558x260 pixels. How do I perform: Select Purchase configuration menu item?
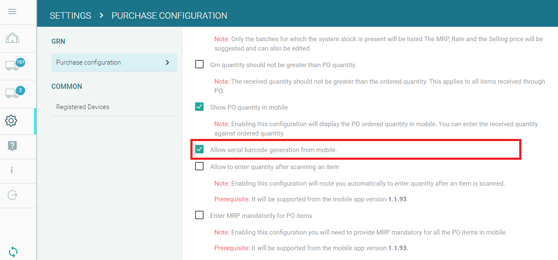(89, 62)
